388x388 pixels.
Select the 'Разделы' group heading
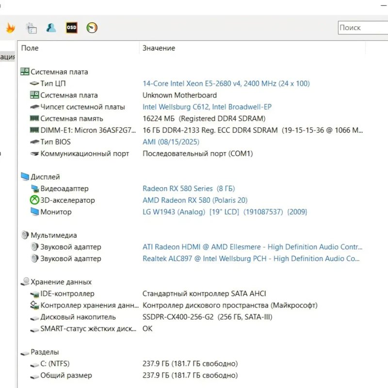(x=45, y=352)
